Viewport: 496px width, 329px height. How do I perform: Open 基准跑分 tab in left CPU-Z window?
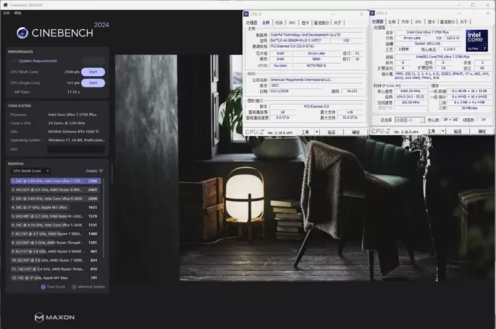click(321, 23)
